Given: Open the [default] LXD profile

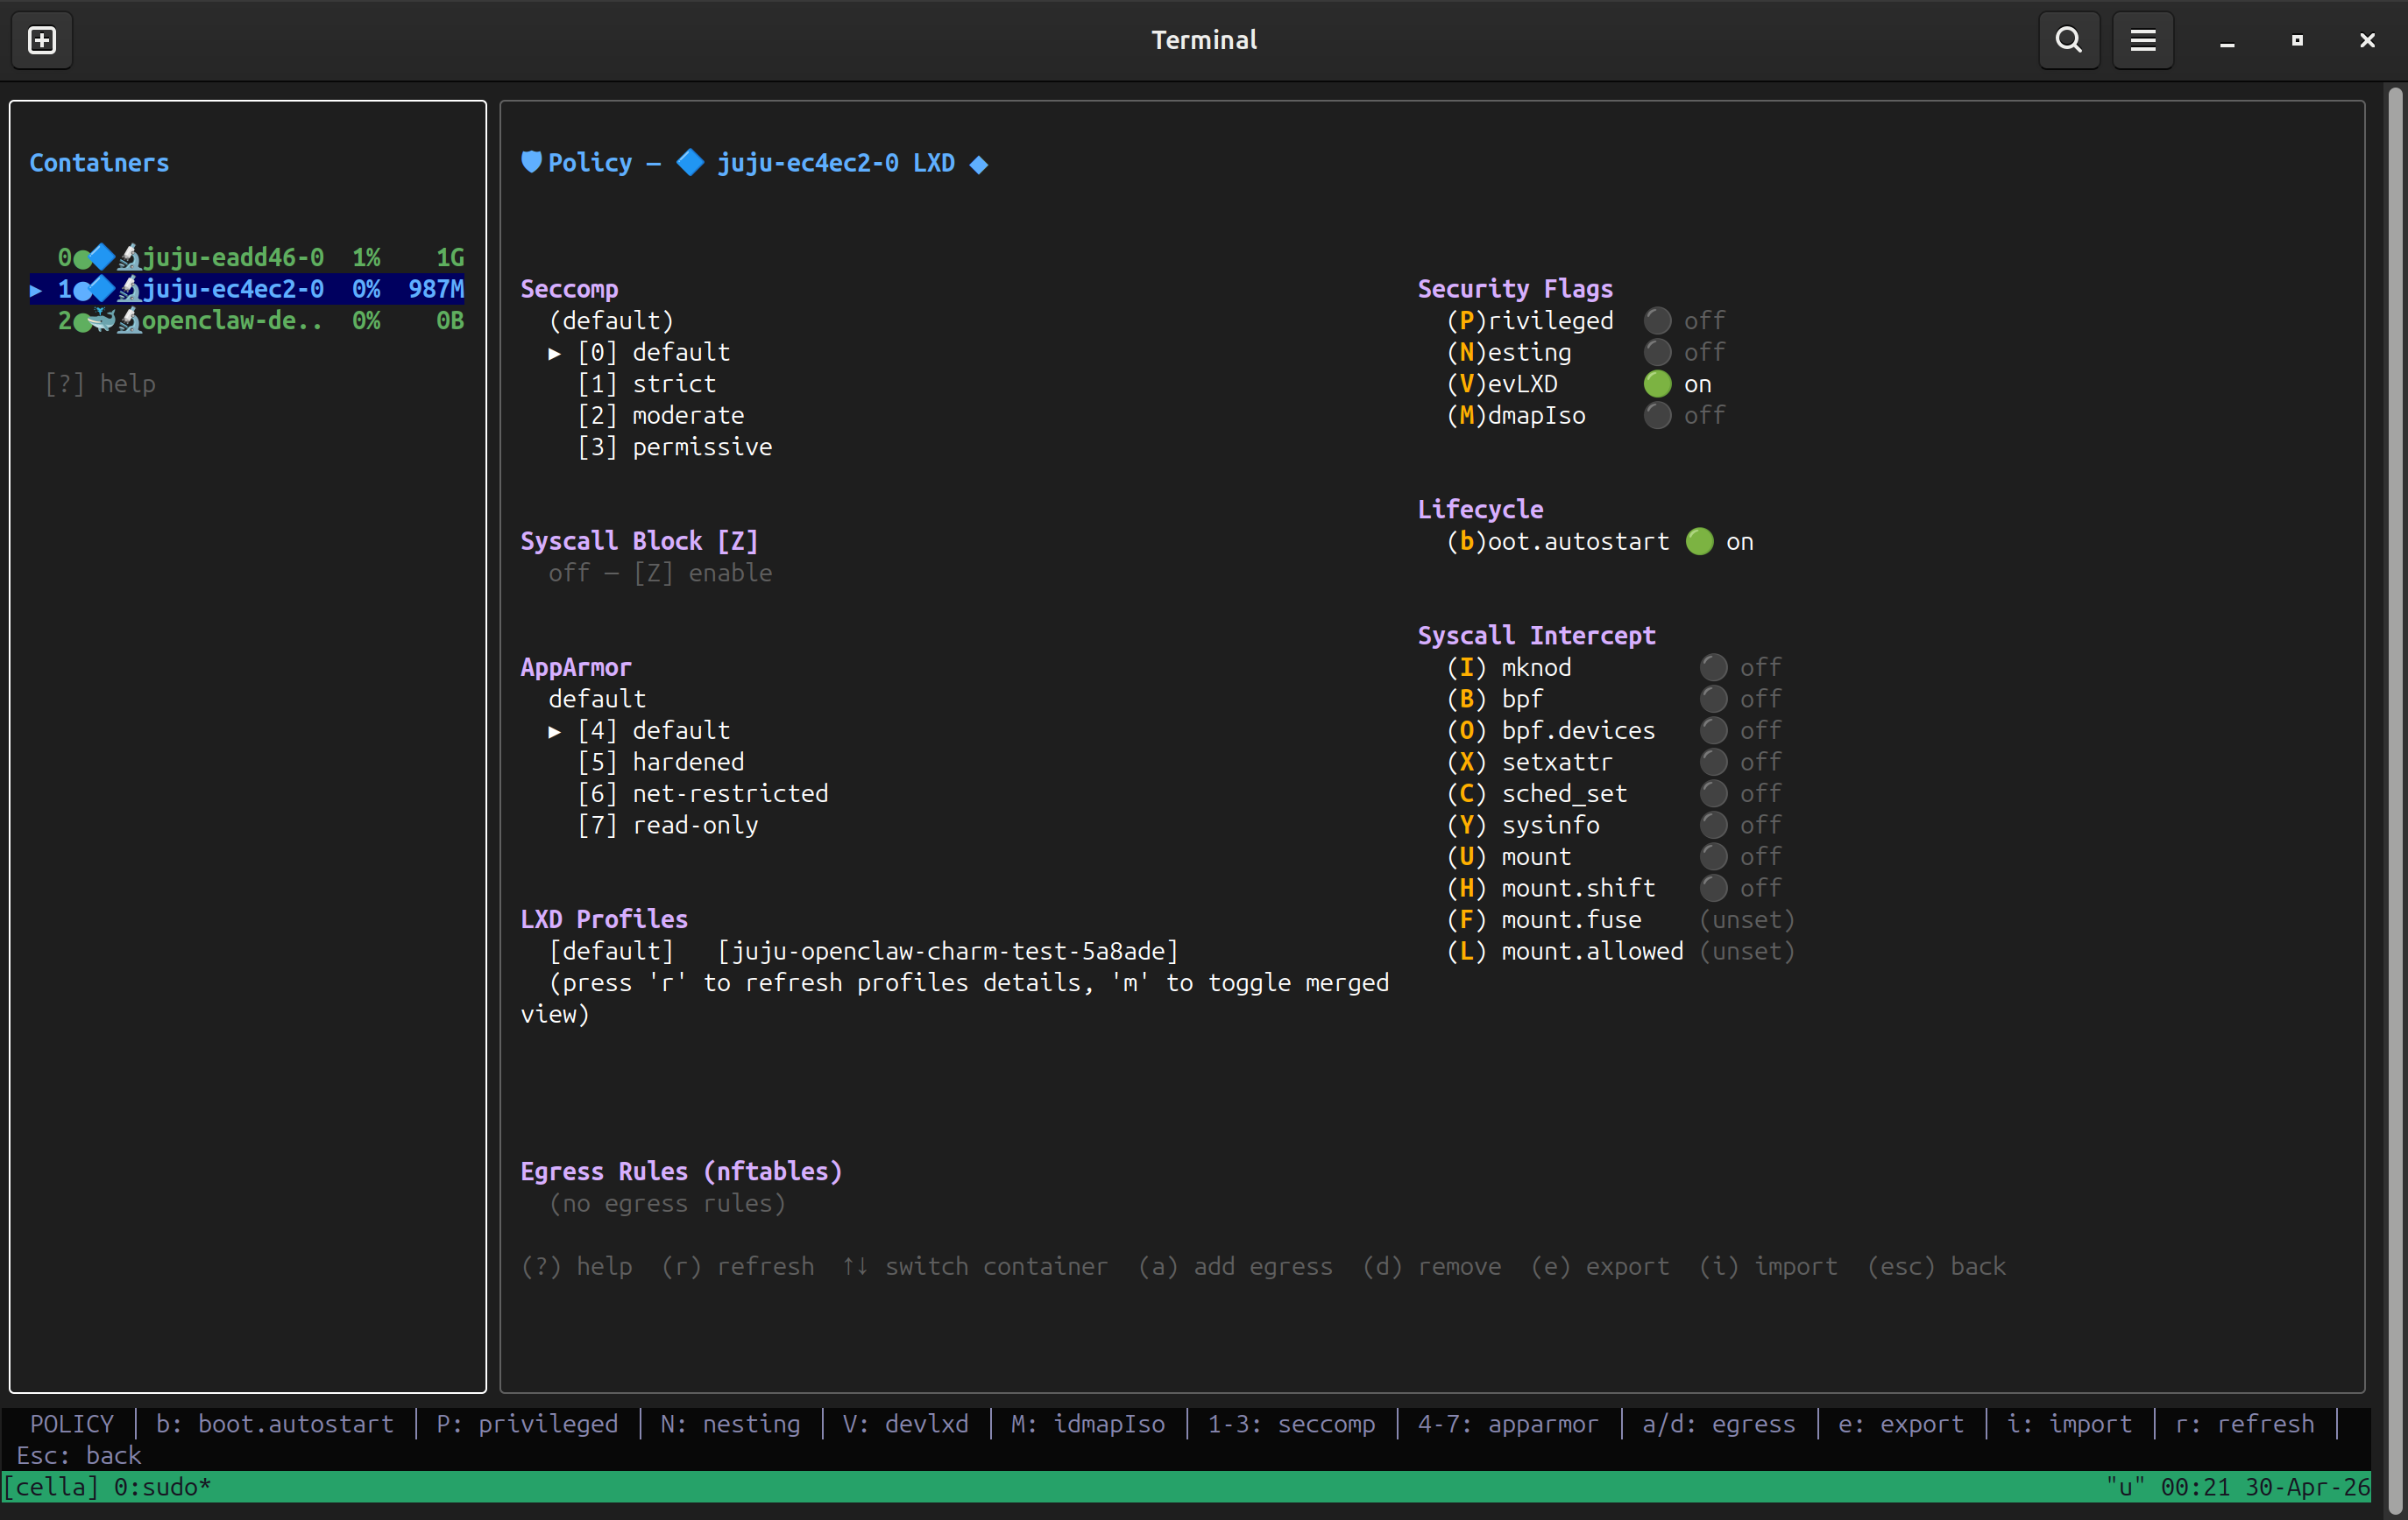Looking at the screenshot, I should (612, 952).
